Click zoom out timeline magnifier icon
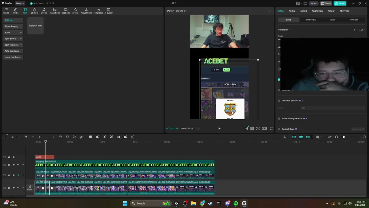The height and width of the screenshot is (208, 369). 336,137
